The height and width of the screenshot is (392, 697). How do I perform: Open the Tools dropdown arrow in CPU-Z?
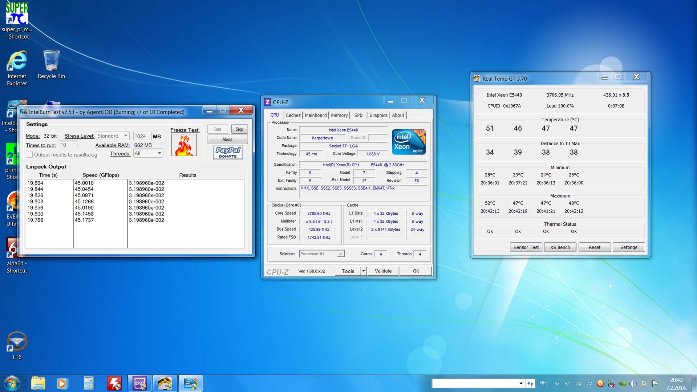click(363, 271)
